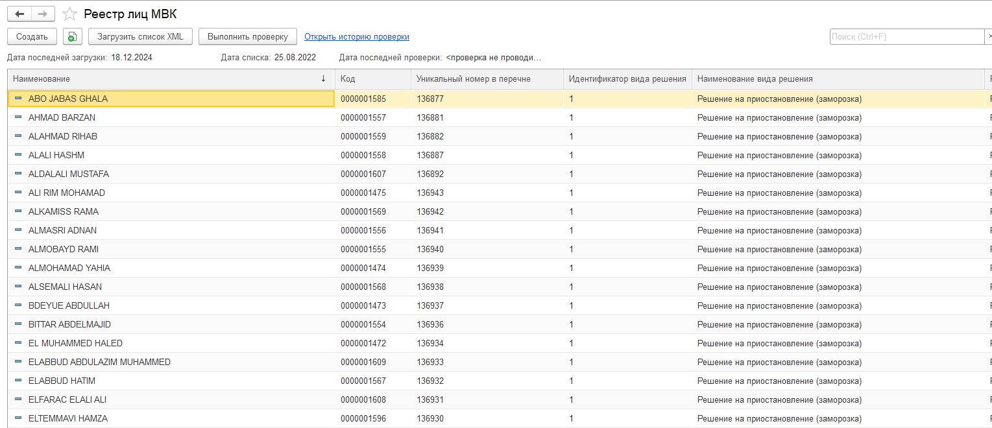This screenshot has height=428, width=992.
Task: Select the ELFARAC ELALI ALI name cell
Action: pyautogui.click(x=171, y=399)
